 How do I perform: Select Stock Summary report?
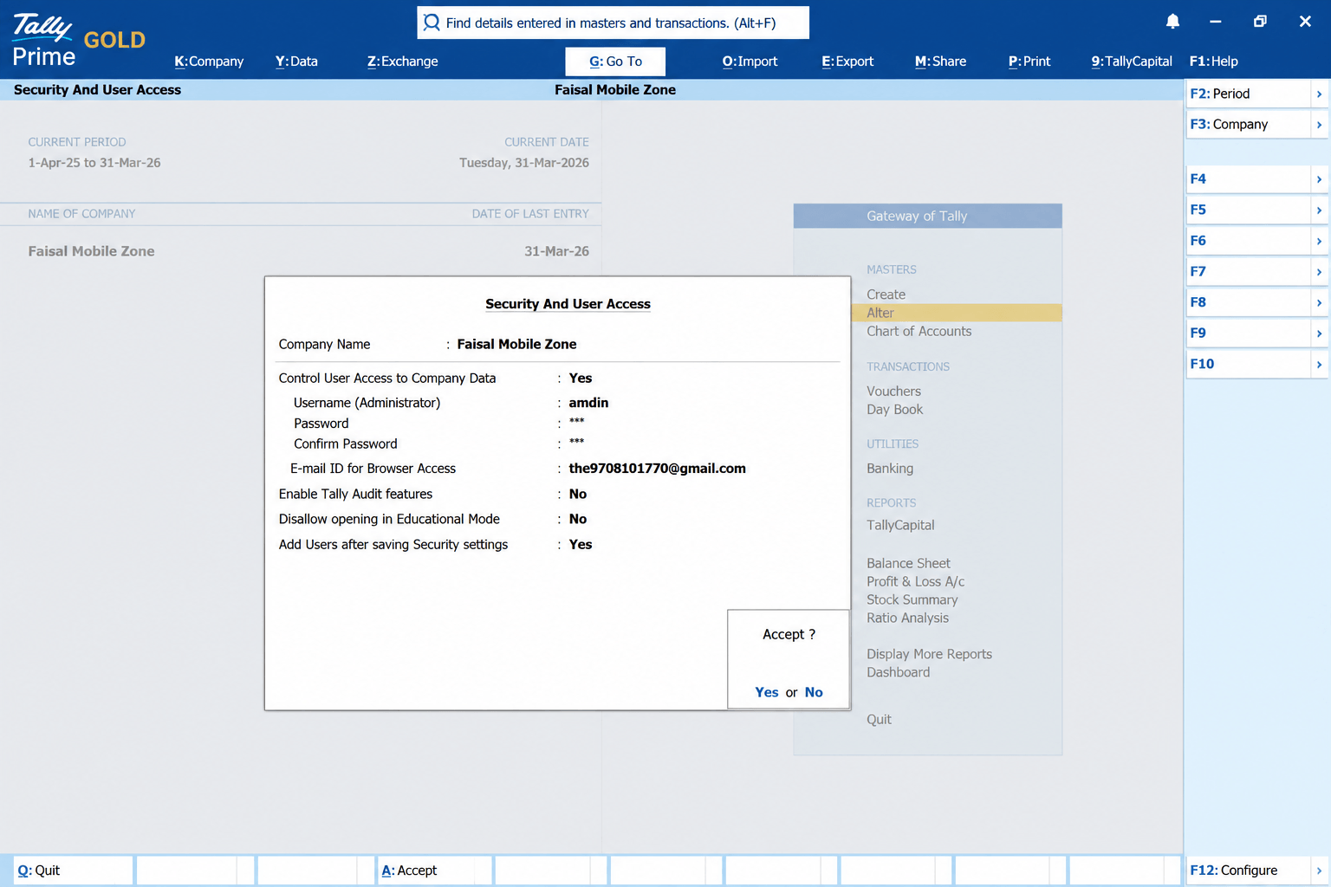click(x=912, y=599)
